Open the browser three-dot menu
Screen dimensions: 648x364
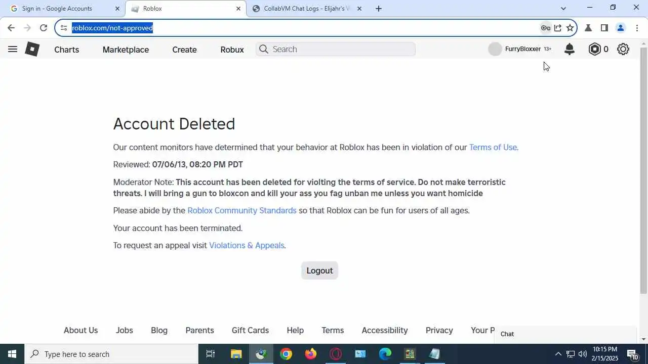pos(637,28)
